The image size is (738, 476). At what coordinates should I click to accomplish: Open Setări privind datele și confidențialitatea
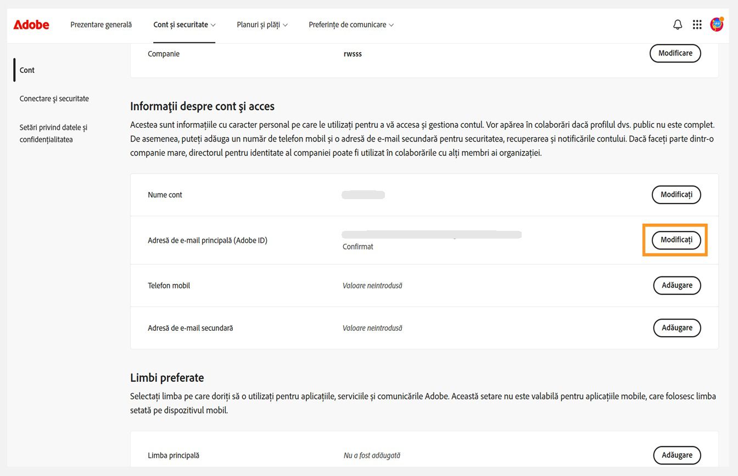[53, 133]
